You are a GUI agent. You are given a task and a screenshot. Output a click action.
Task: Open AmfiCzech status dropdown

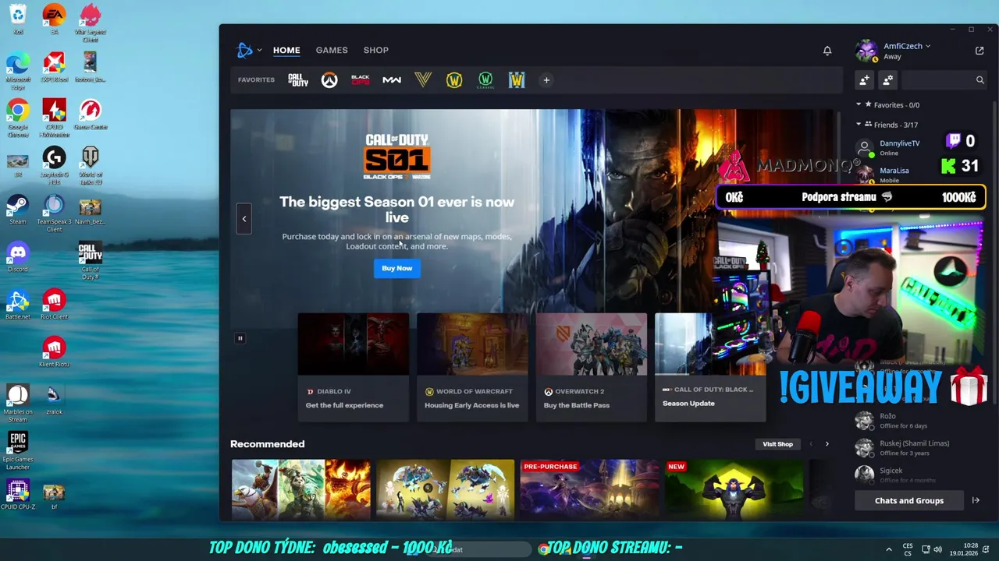pyautogui.click(x=906, y=46)
